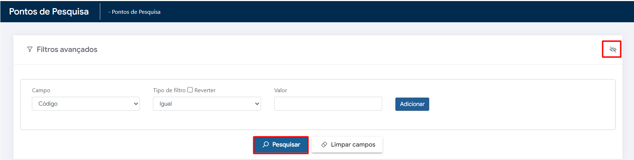Click the funnel icon beside Filtros avançados

click(30, 49)
